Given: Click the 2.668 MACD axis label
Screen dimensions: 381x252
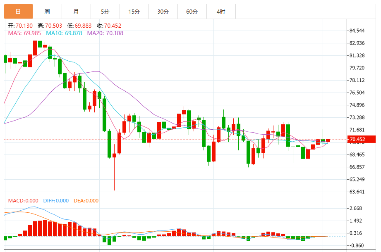Looking at the screenshot, I should (x=356, y=208).
